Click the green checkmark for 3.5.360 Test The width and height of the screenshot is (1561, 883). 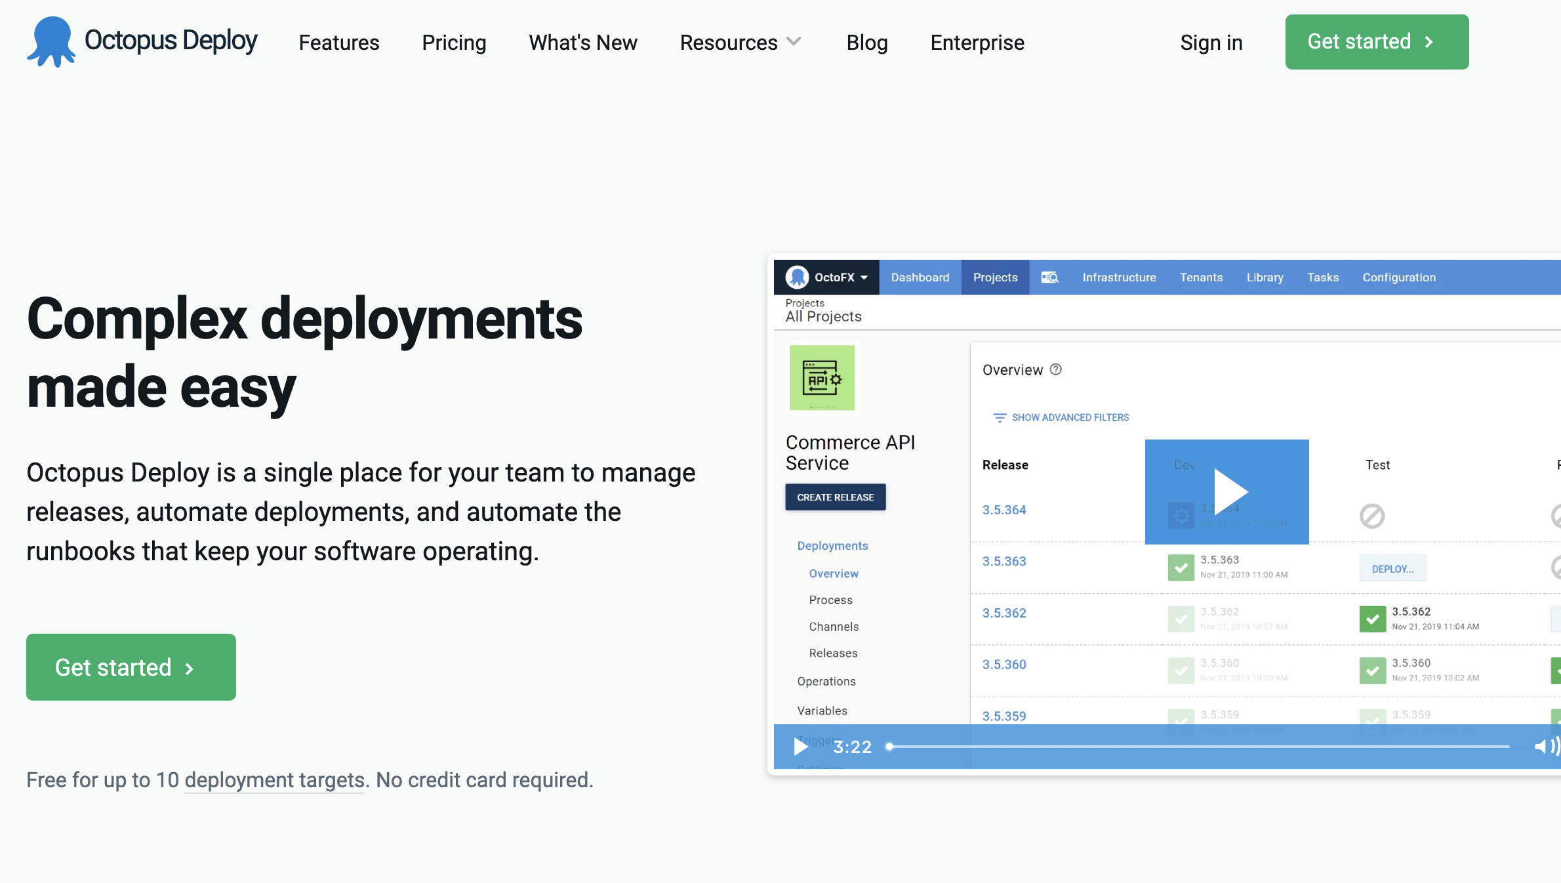pos(1372,670)
